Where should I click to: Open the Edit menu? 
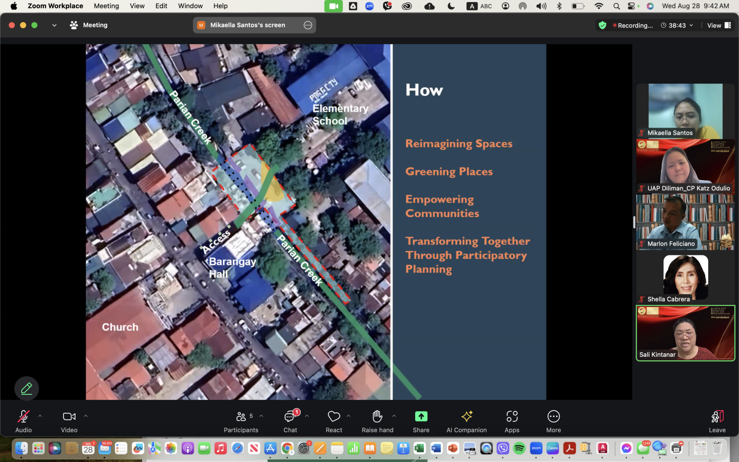(161, 6)
